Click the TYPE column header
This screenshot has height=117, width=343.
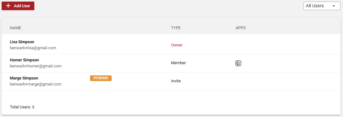tap(176, 28)
